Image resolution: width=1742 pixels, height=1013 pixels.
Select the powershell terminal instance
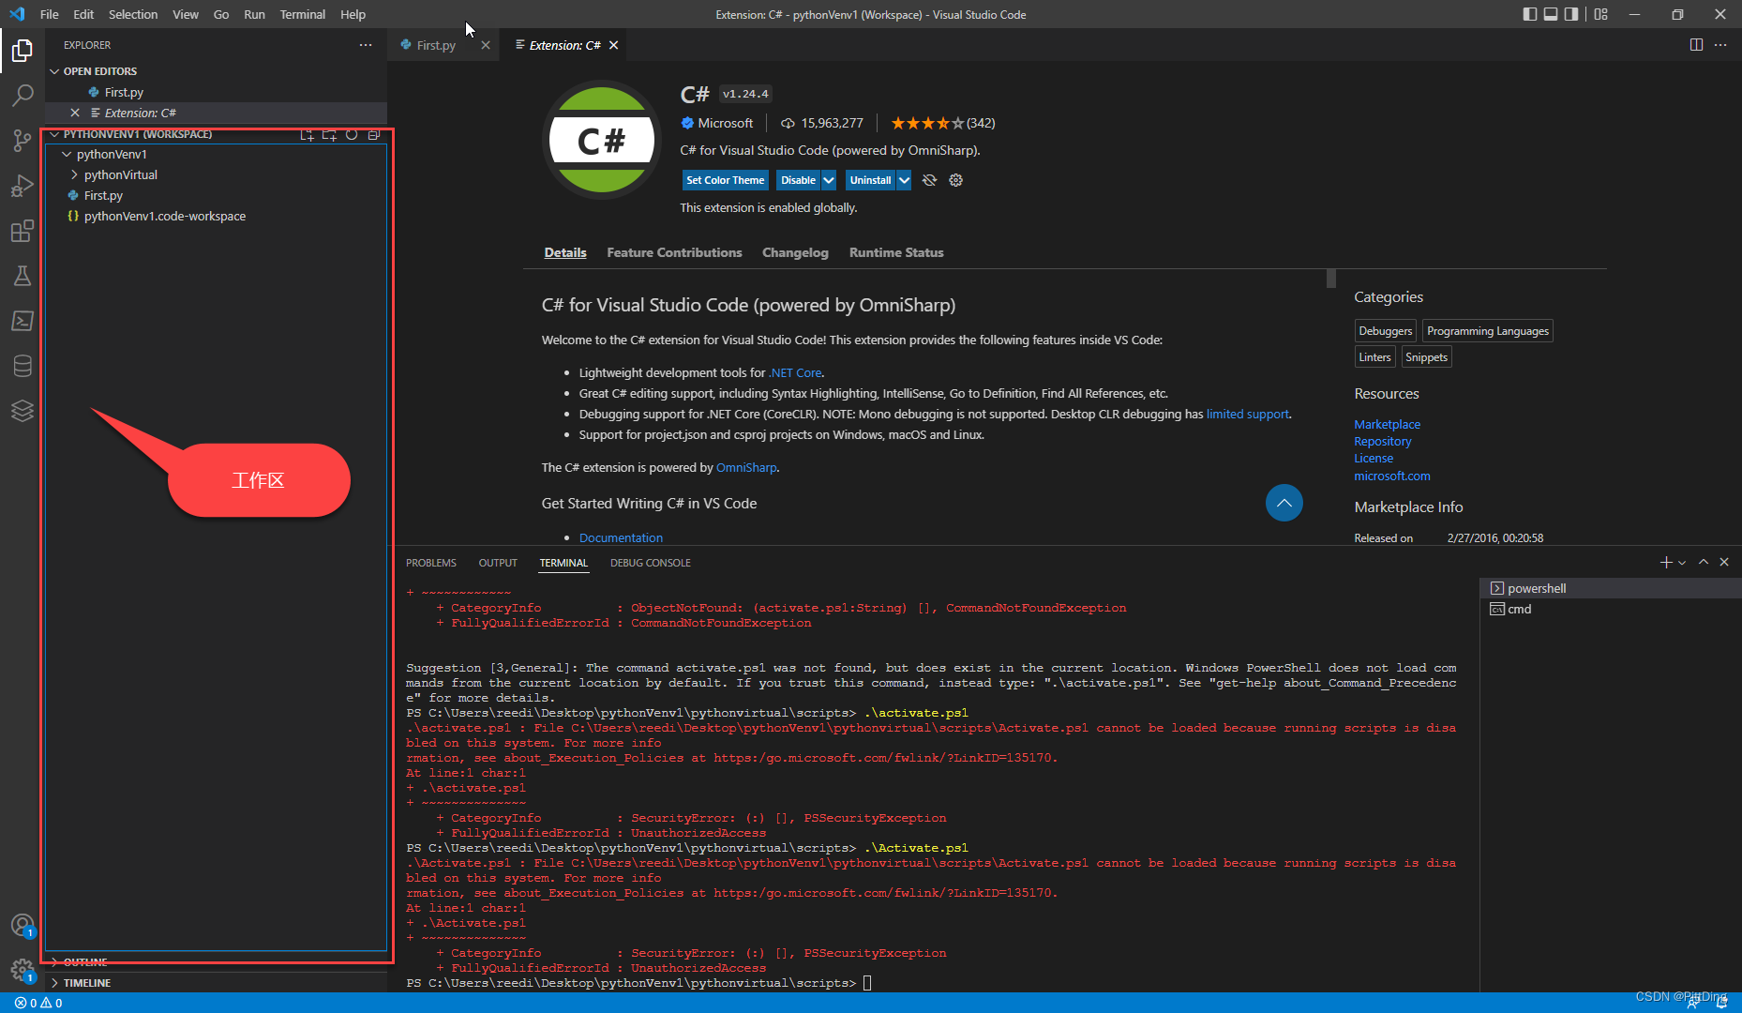coord(1611,588)
